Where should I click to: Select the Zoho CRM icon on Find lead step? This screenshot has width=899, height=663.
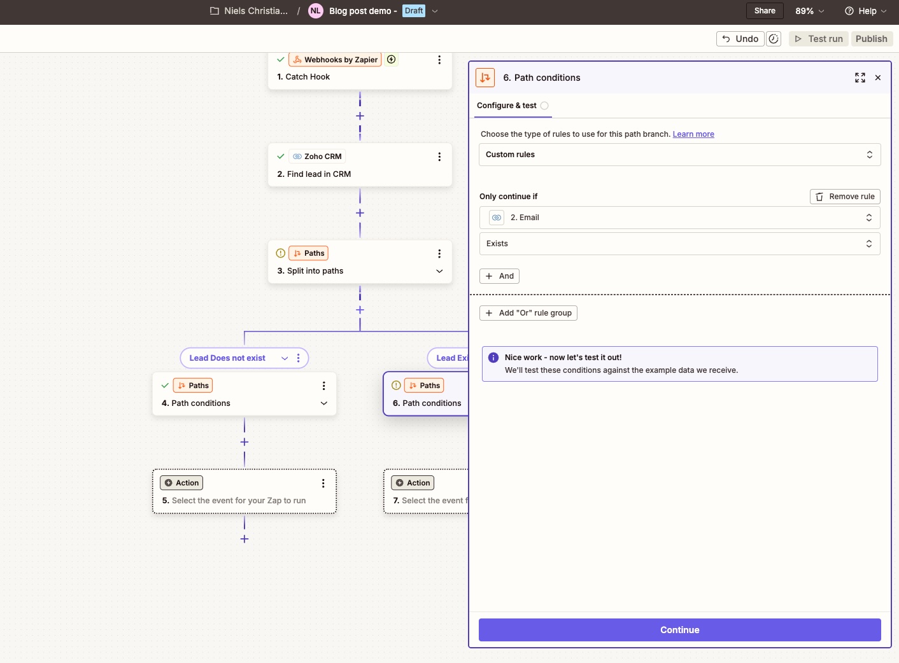point(296,156)
